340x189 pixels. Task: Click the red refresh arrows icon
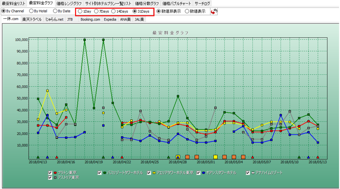tap(214, 11)
